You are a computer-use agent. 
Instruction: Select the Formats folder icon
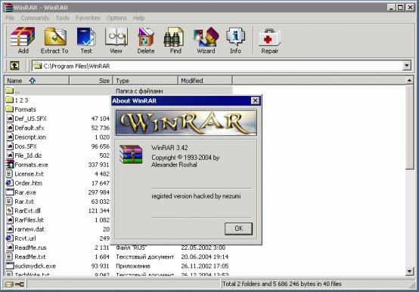tap(10, 109)
